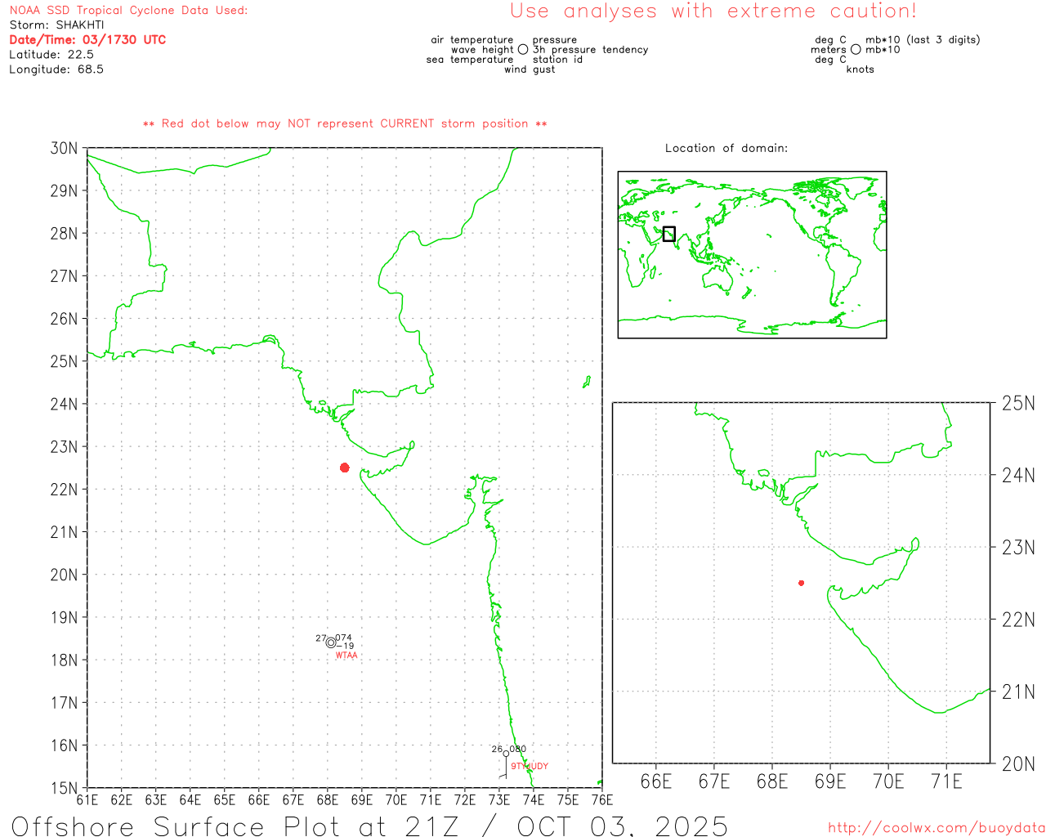Click the 65E longitude axis label
Image resolution: width=1046 pixels, height=837 pixels.
tap(225, 800)
